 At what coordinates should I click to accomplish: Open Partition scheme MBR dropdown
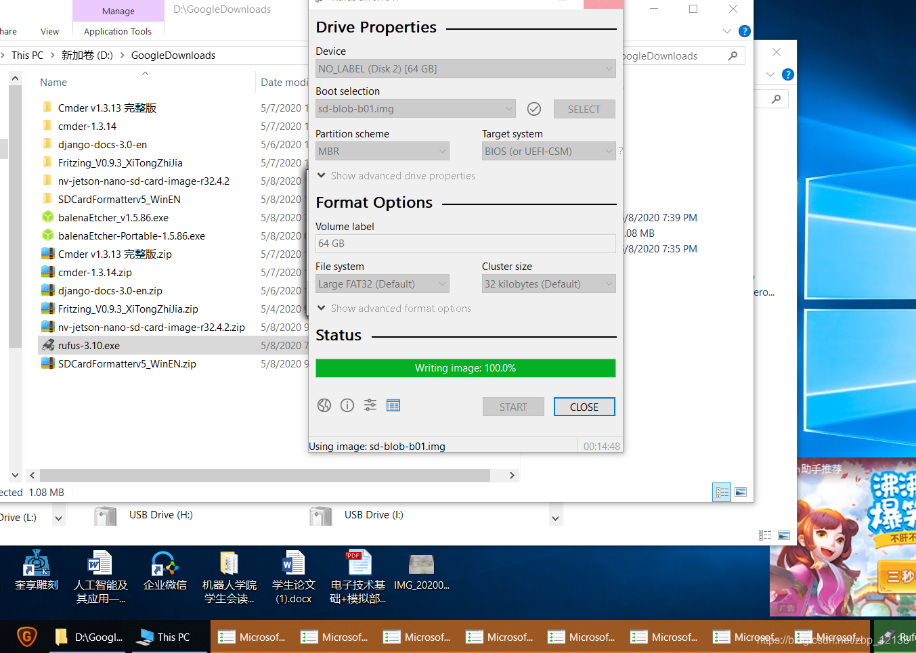pyautogui.click(x=383, y=151)
